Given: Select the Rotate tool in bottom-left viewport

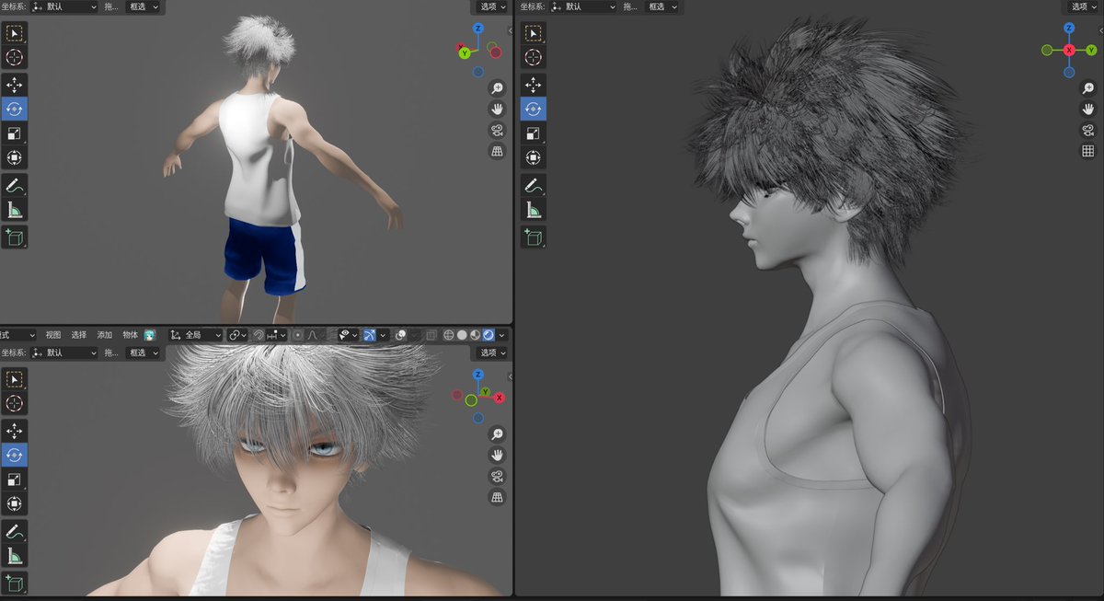Looking at the screenshot, I should click(x=15, y=455).
